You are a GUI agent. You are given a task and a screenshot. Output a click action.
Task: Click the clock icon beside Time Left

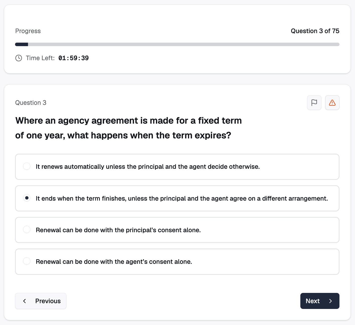(19, 58)
